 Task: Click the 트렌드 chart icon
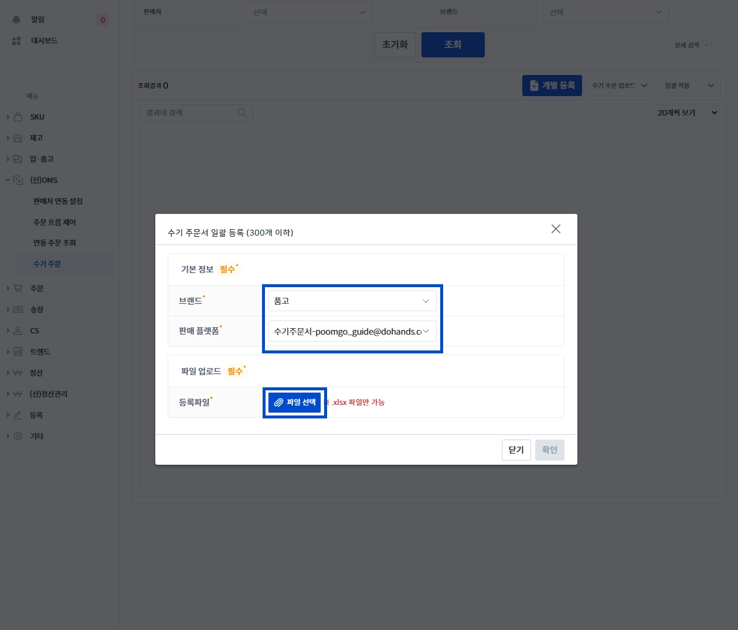click(x=18, y=352)
